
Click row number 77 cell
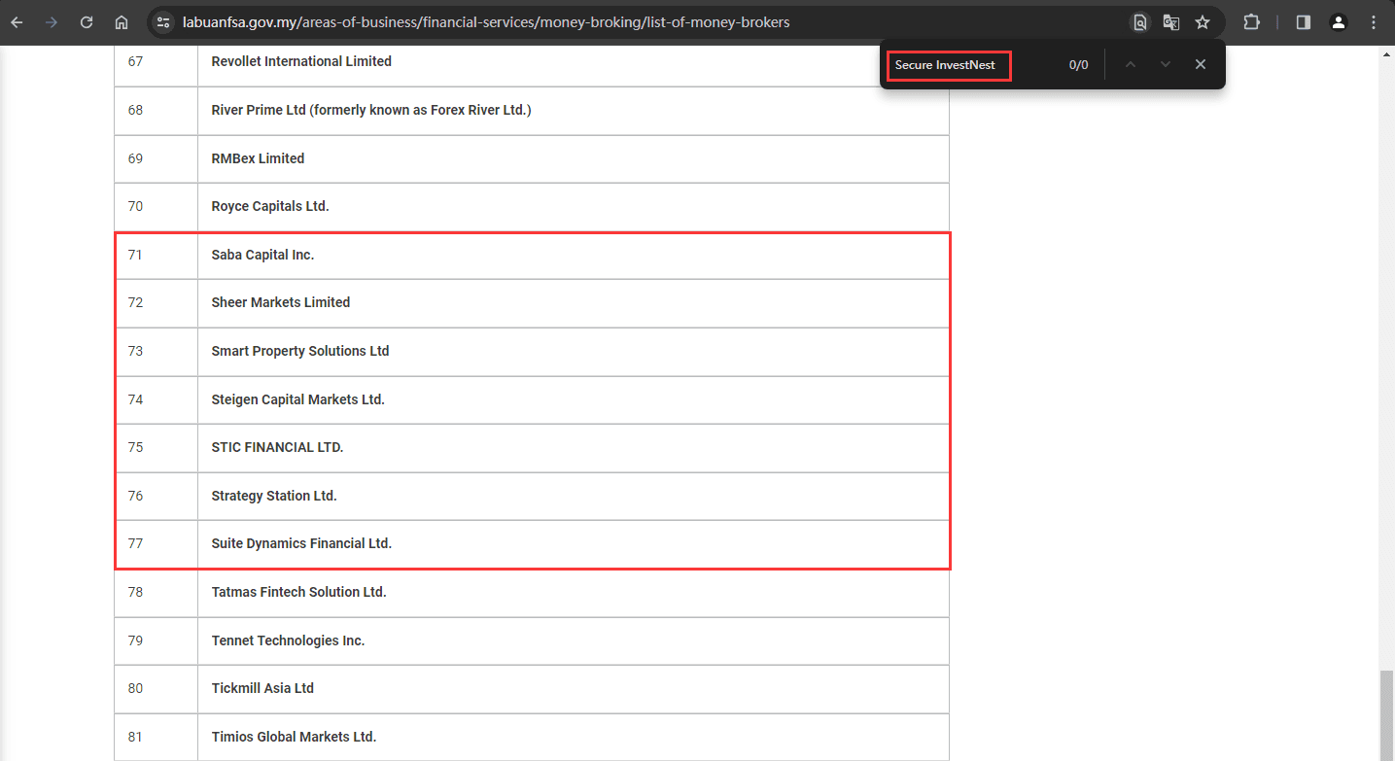156,543
